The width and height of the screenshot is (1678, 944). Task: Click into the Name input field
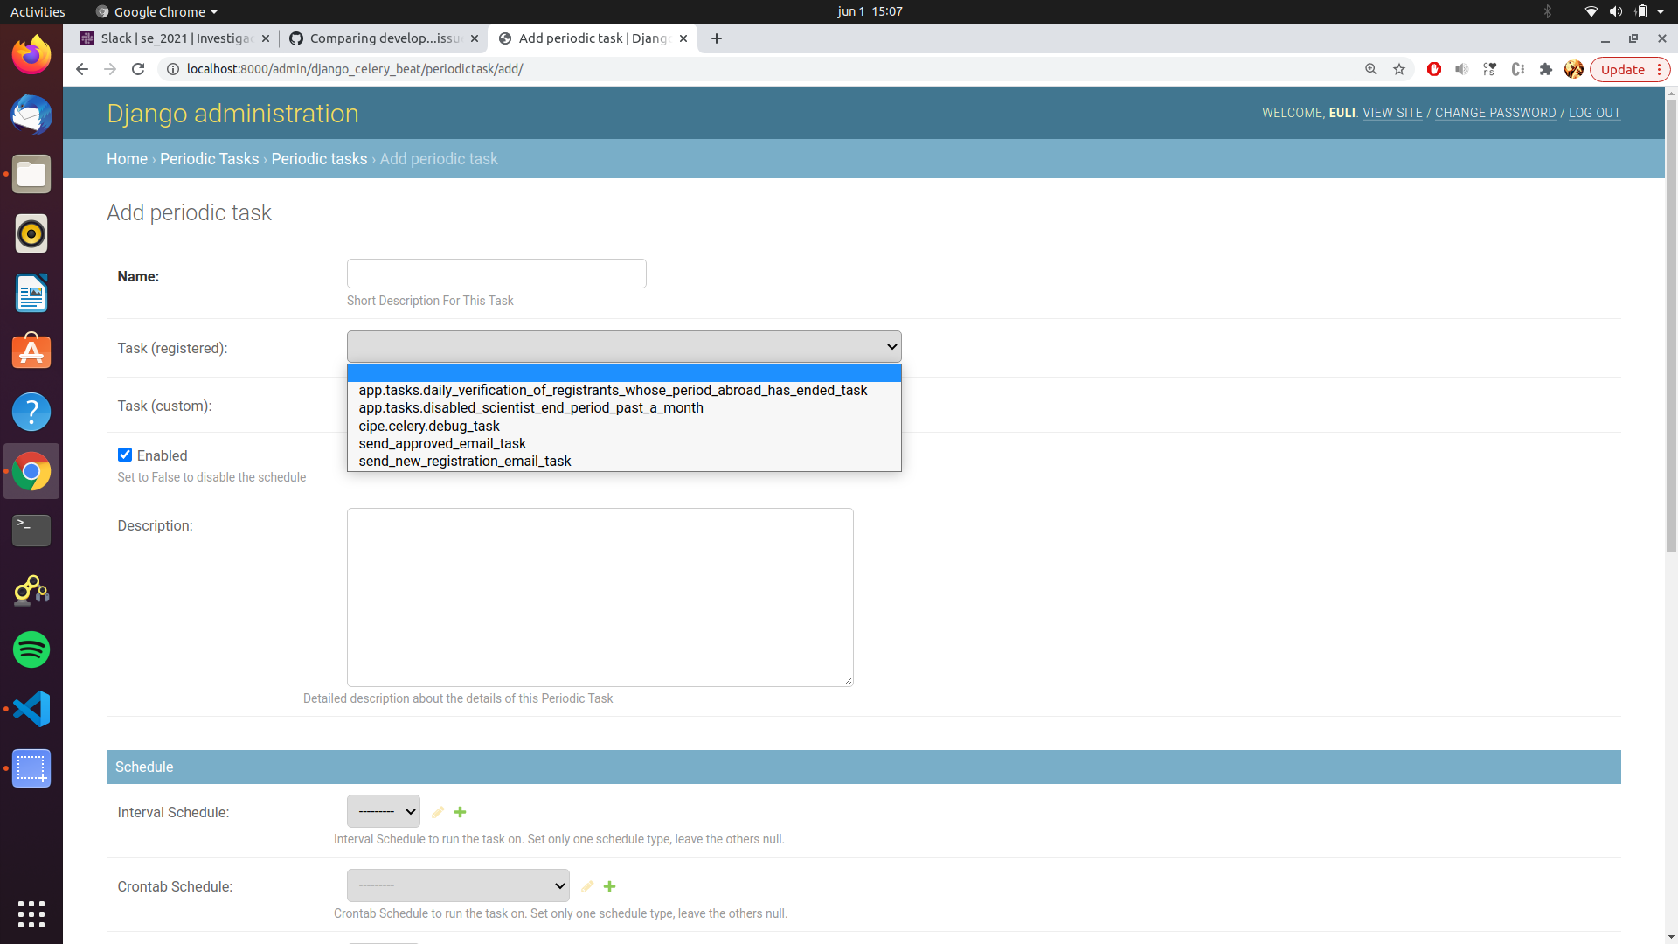point(496,274)
